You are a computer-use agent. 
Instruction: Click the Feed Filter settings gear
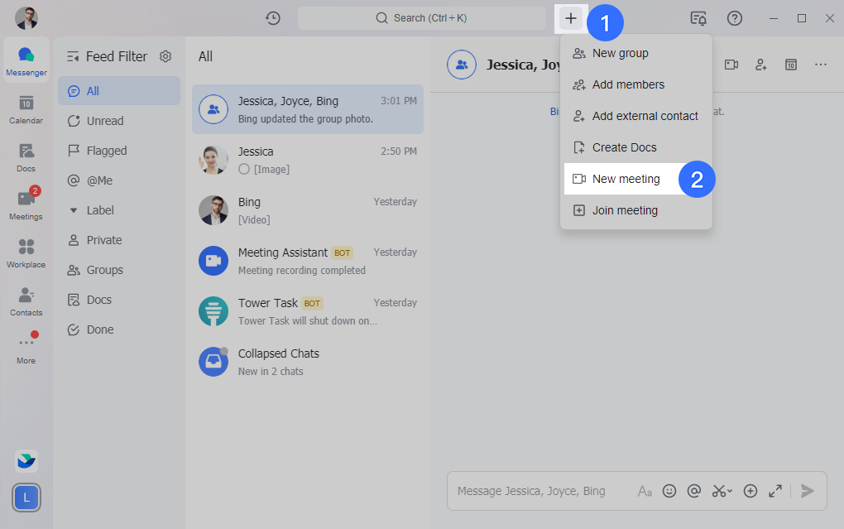click(165, 56)
